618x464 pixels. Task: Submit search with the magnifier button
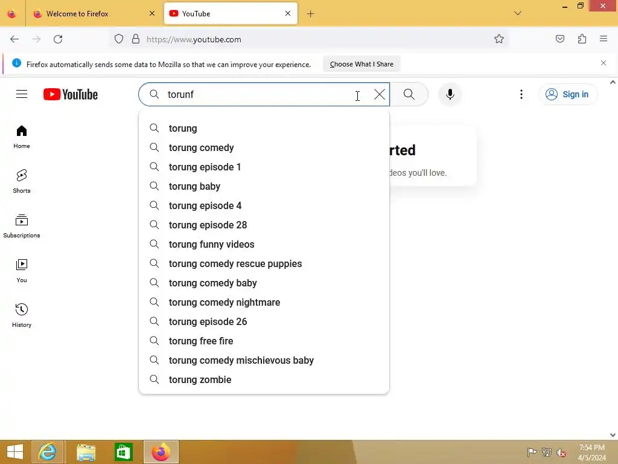[x=409, y=94]
